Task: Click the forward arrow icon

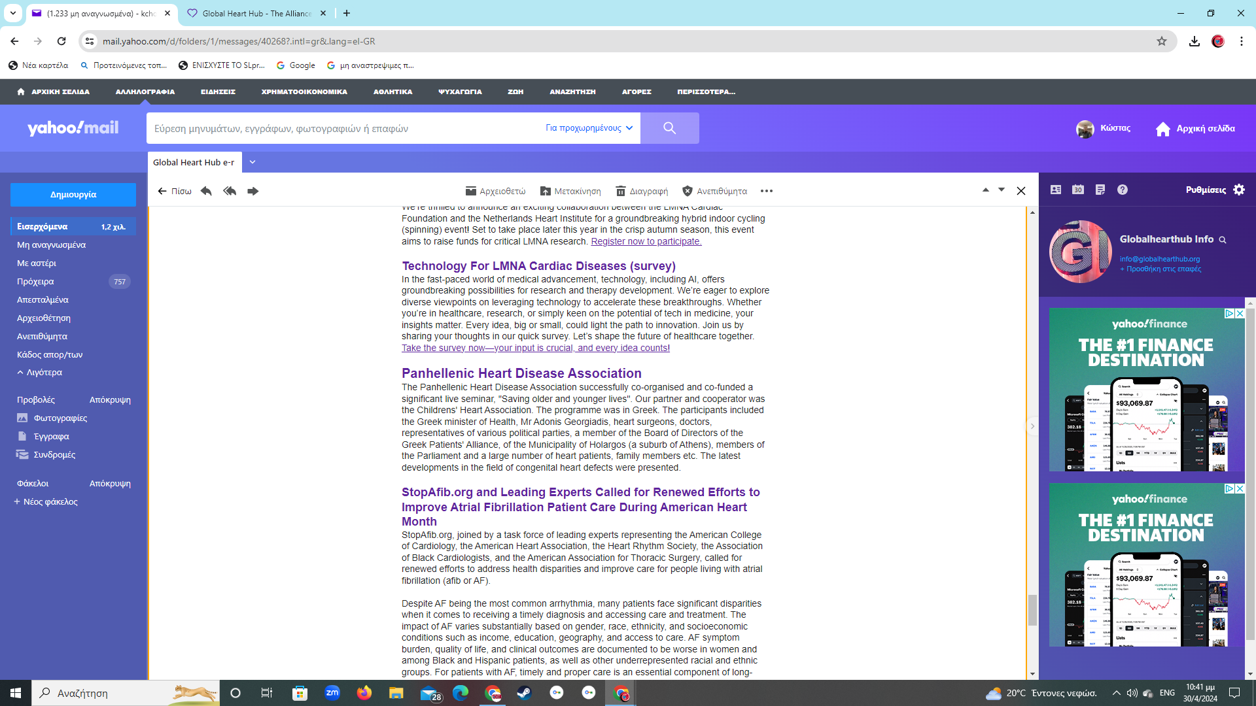Action: pyautogui.click(x=253, y=191)
